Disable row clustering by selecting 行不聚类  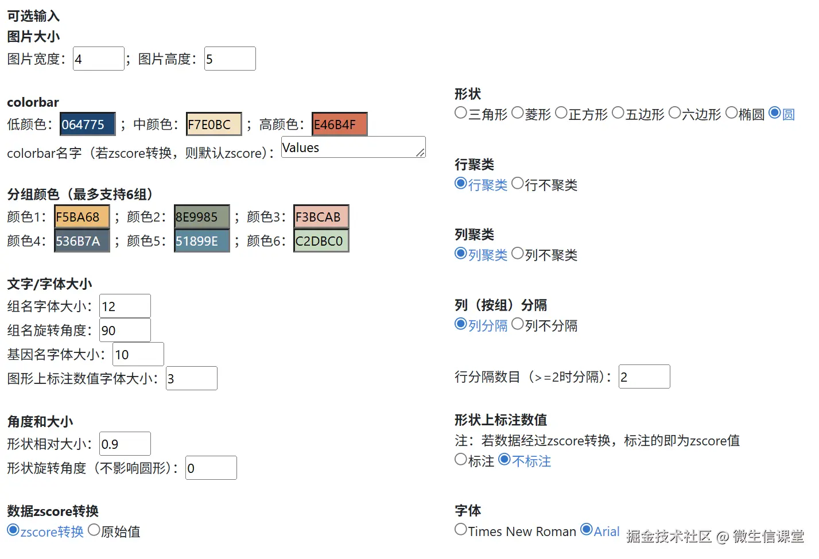point(518,183)
